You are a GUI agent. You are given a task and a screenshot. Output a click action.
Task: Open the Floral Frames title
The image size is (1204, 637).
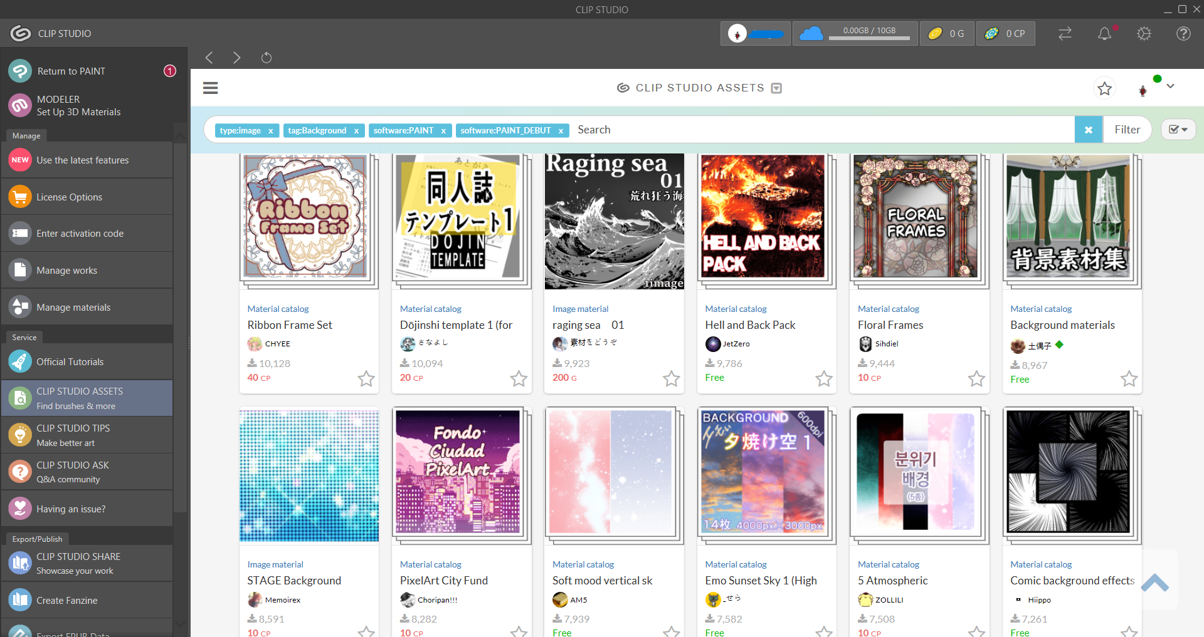pos(890,325)
